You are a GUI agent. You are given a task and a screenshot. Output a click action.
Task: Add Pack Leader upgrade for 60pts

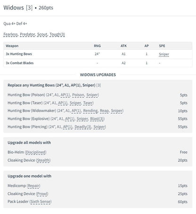(98, 202)
